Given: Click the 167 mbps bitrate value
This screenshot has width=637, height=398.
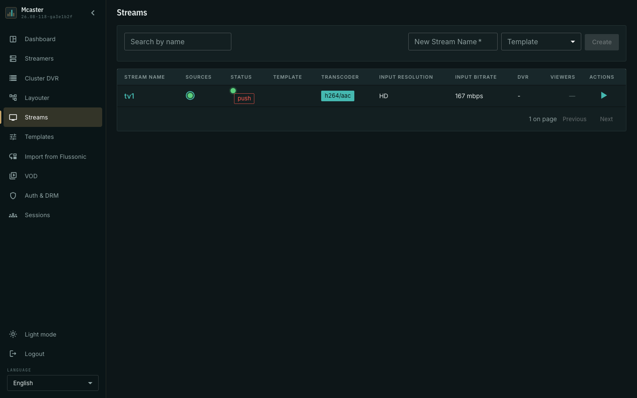Looking at the screenshot, I should pyautogui.click(x=469, y=96).
